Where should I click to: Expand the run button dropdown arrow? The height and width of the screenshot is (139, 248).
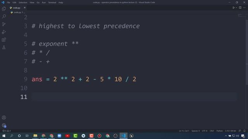coord(236,8)
